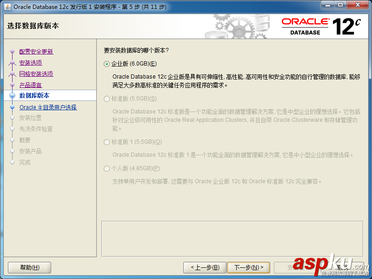Minimize the installer window
Viewport: 372px width, 279px height.
328,5
